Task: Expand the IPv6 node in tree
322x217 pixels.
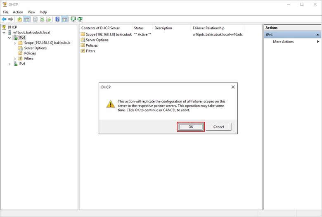Action: point(9,64)
